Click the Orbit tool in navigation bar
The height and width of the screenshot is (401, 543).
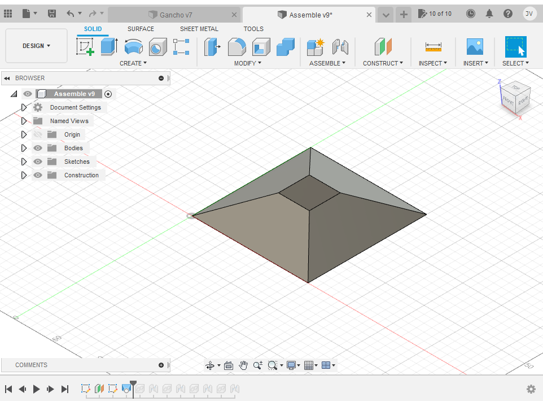(210, 365)
